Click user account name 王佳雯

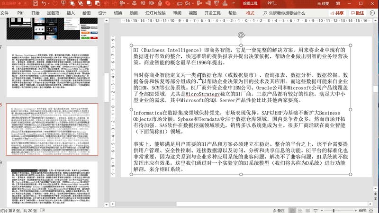(x=323, y=3)
